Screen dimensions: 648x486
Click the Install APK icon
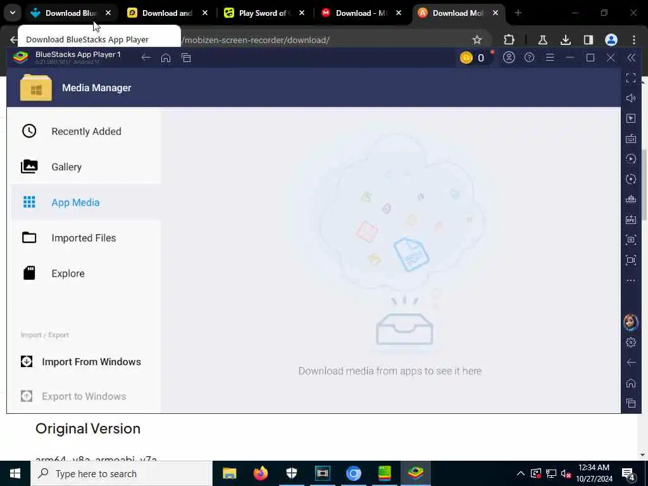631,220
